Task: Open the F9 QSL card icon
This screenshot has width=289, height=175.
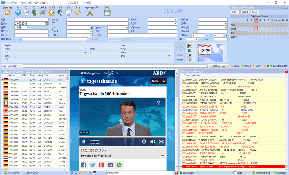Action: click(x=69, y=13)
